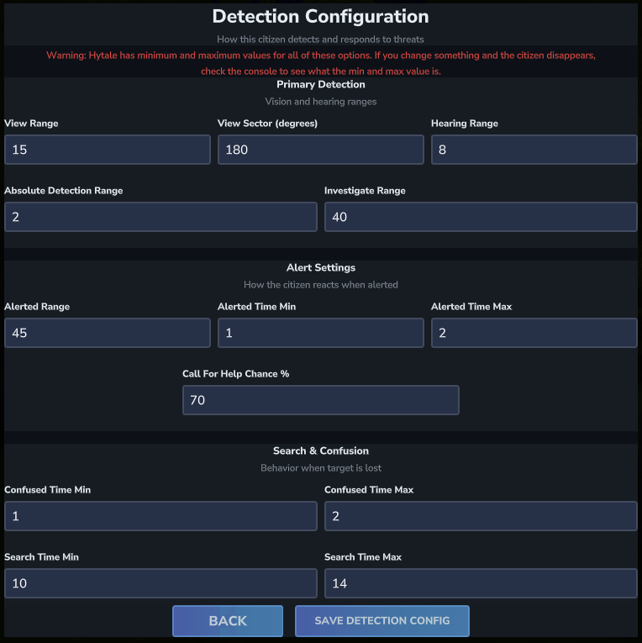Select the Hearing Range text field
Image resolution: width=642 pixels, height=643 pixels.
(534, 150)
